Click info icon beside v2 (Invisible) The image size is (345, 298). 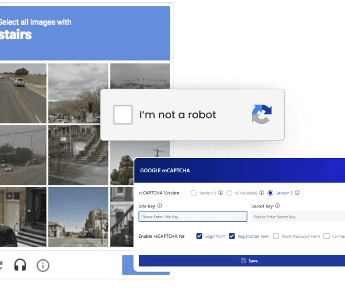pos(262,193)
